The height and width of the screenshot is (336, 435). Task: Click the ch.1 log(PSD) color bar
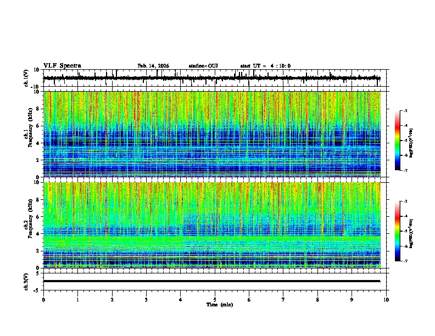(398, 141)
